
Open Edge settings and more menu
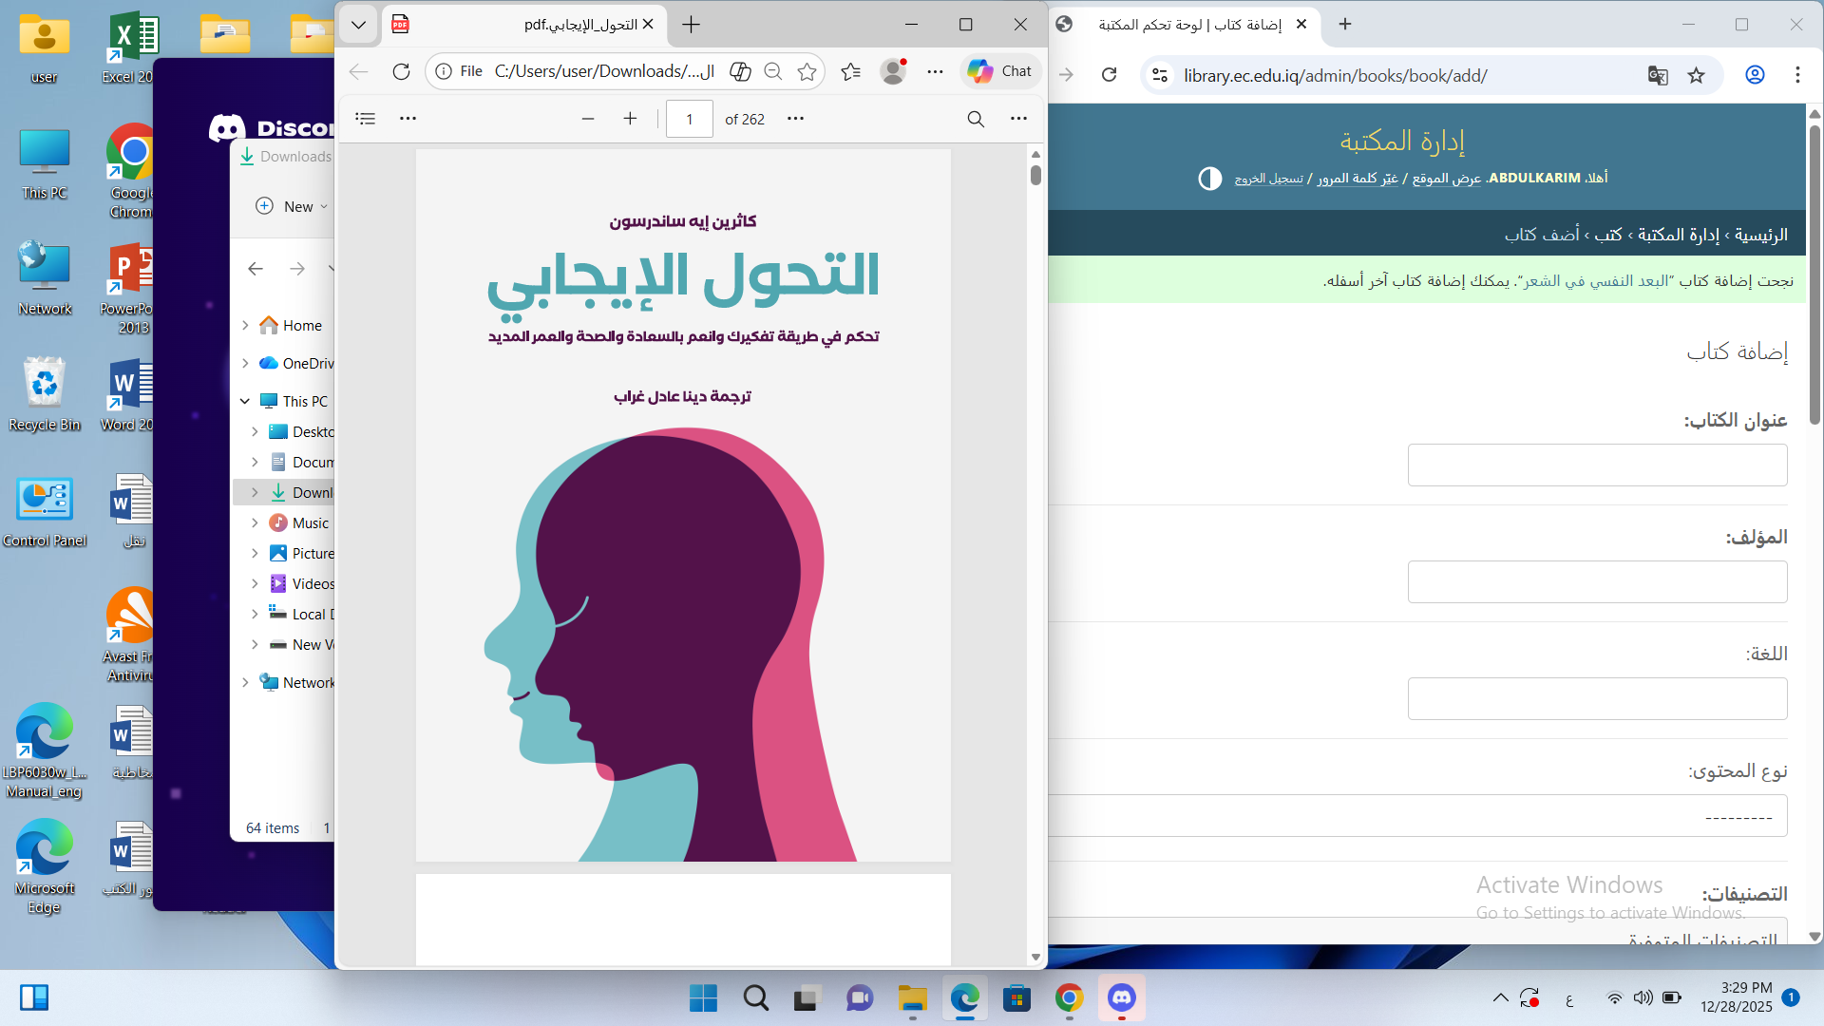(x=935, y=71)
